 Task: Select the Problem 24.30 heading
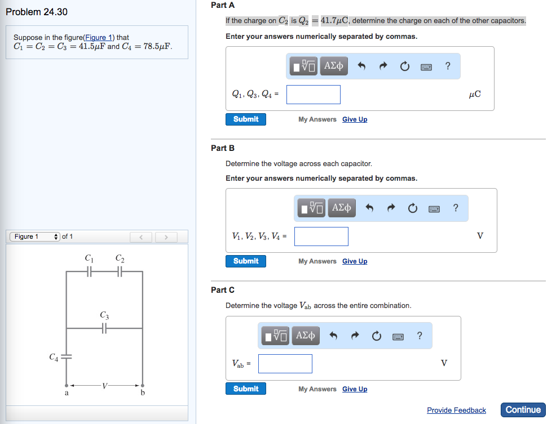pos(37,12)
